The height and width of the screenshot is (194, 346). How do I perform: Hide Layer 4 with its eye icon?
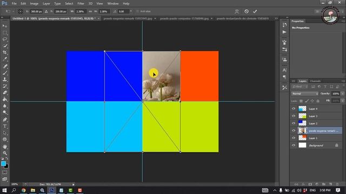(x=294, y=109)
